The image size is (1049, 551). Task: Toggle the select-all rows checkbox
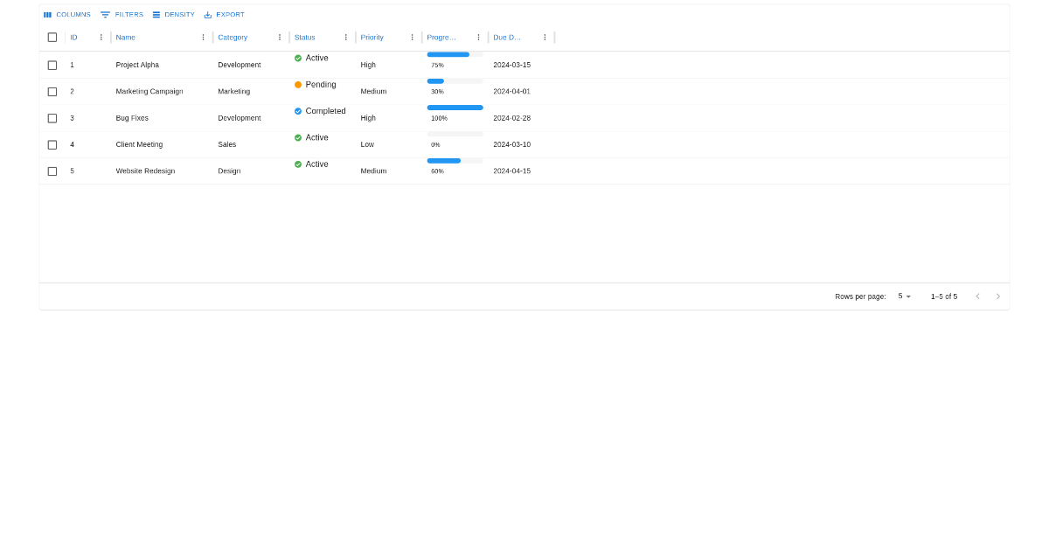(52, 38)
